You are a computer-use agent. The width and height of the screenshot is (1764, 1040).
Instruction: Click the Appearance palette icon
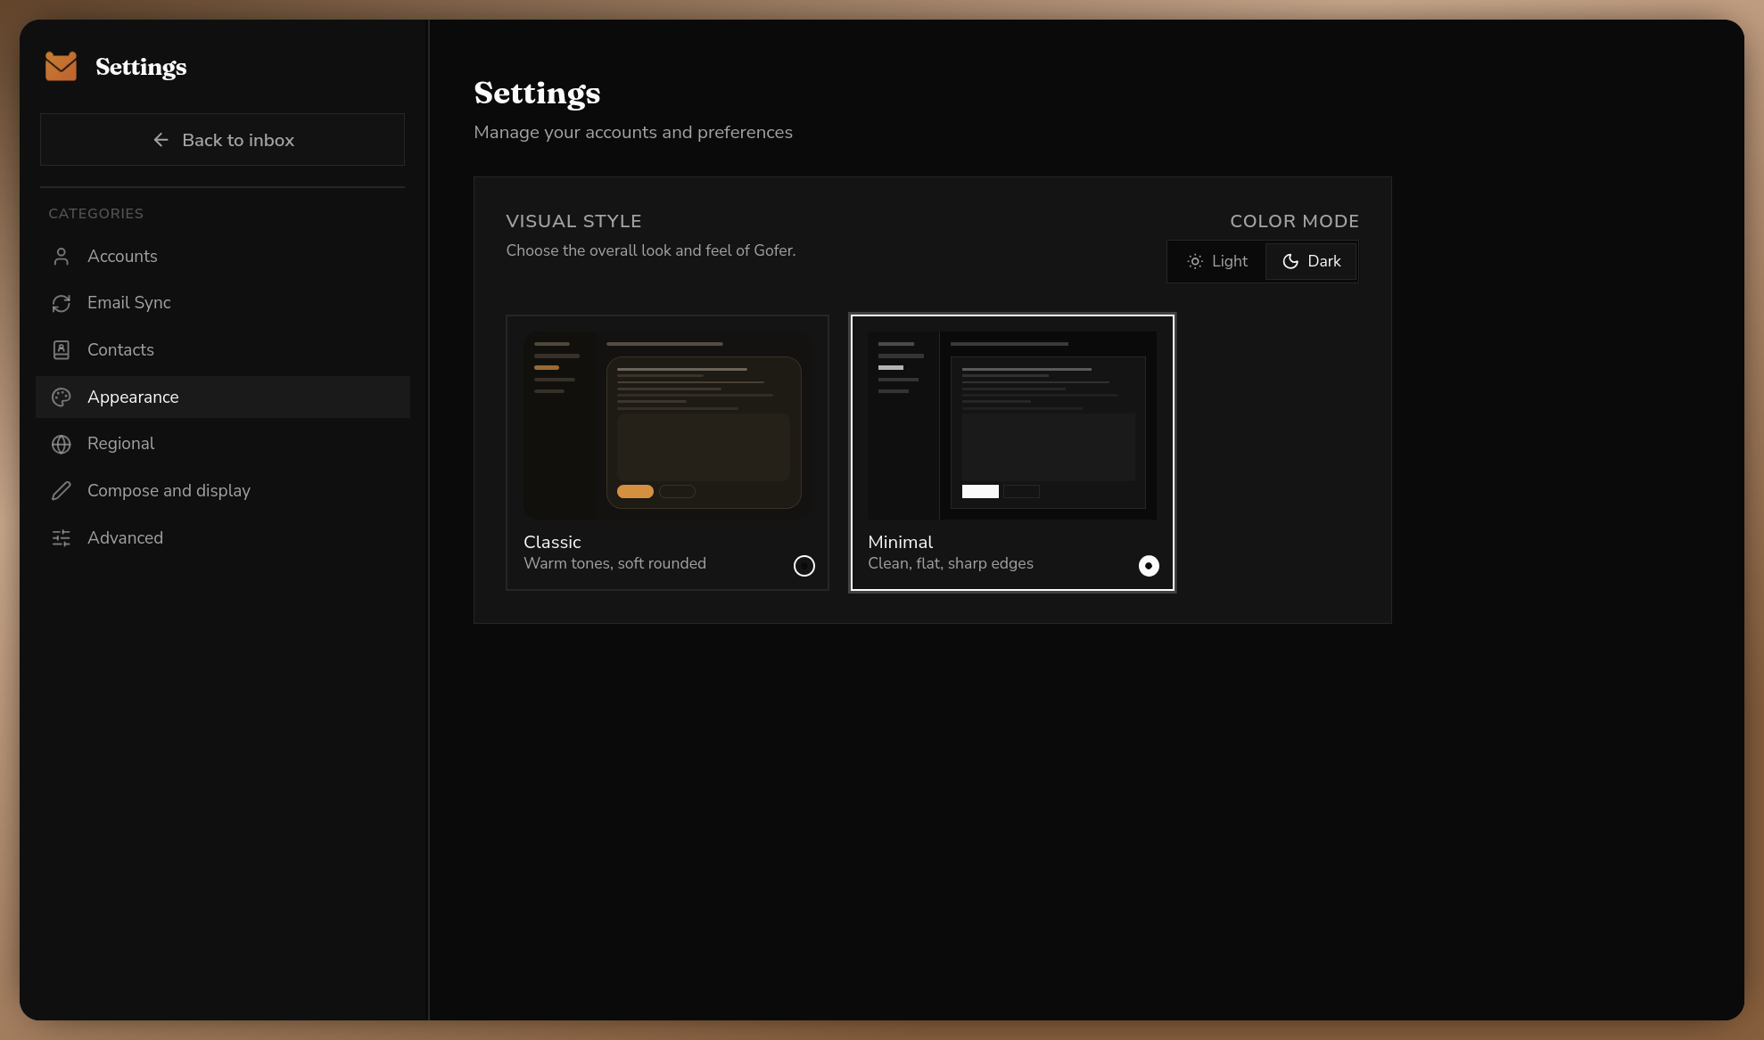tap(61, 397)
